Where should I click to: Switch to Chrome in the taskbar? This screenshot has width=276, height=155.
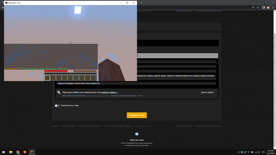tap(18, 152)
